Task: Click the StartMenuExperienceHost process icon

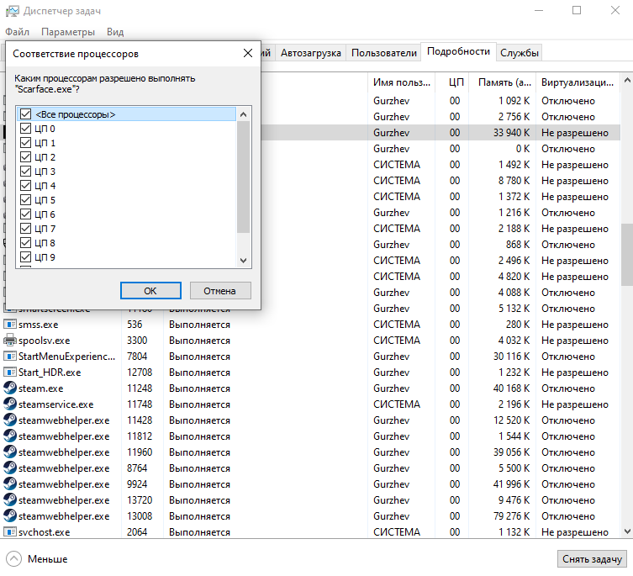Action: pyautogui.click(x=10, y=357)
